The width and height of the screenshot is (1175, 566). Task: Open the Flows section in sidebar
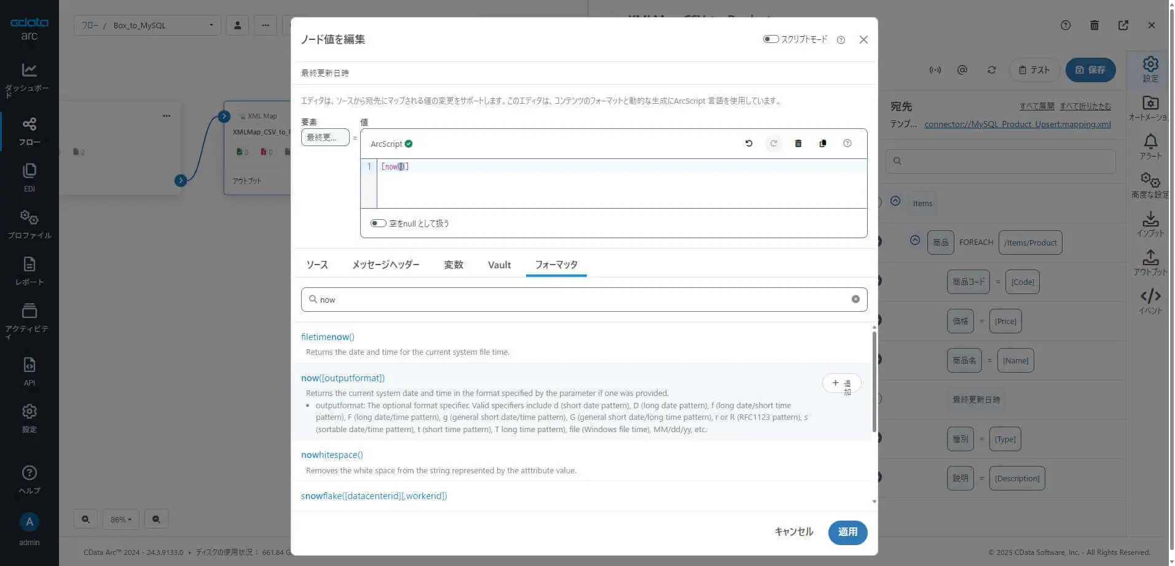(29, 131)
